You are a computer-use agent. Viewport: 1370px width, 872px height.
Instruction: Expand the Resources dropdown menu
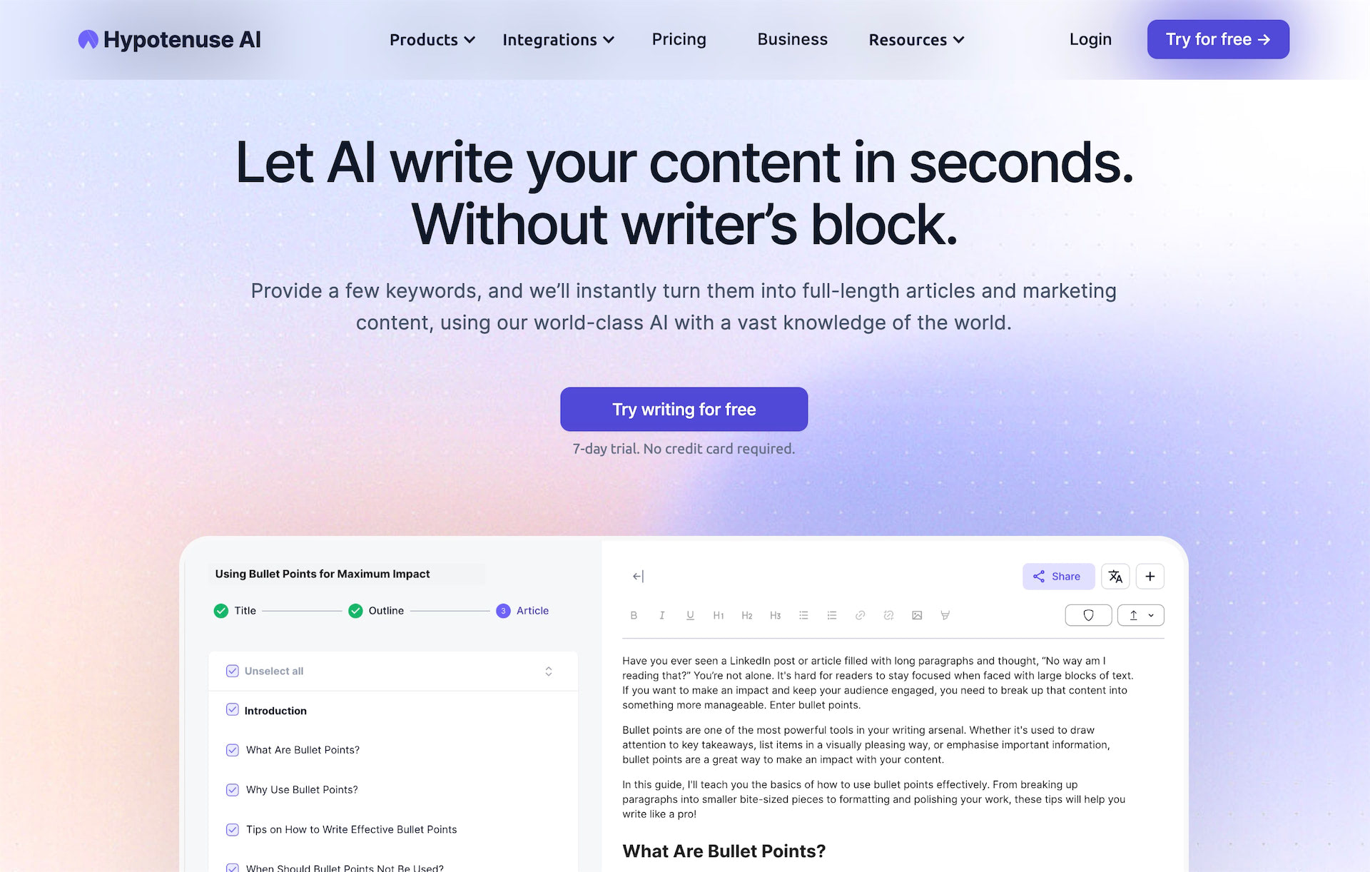915,39
